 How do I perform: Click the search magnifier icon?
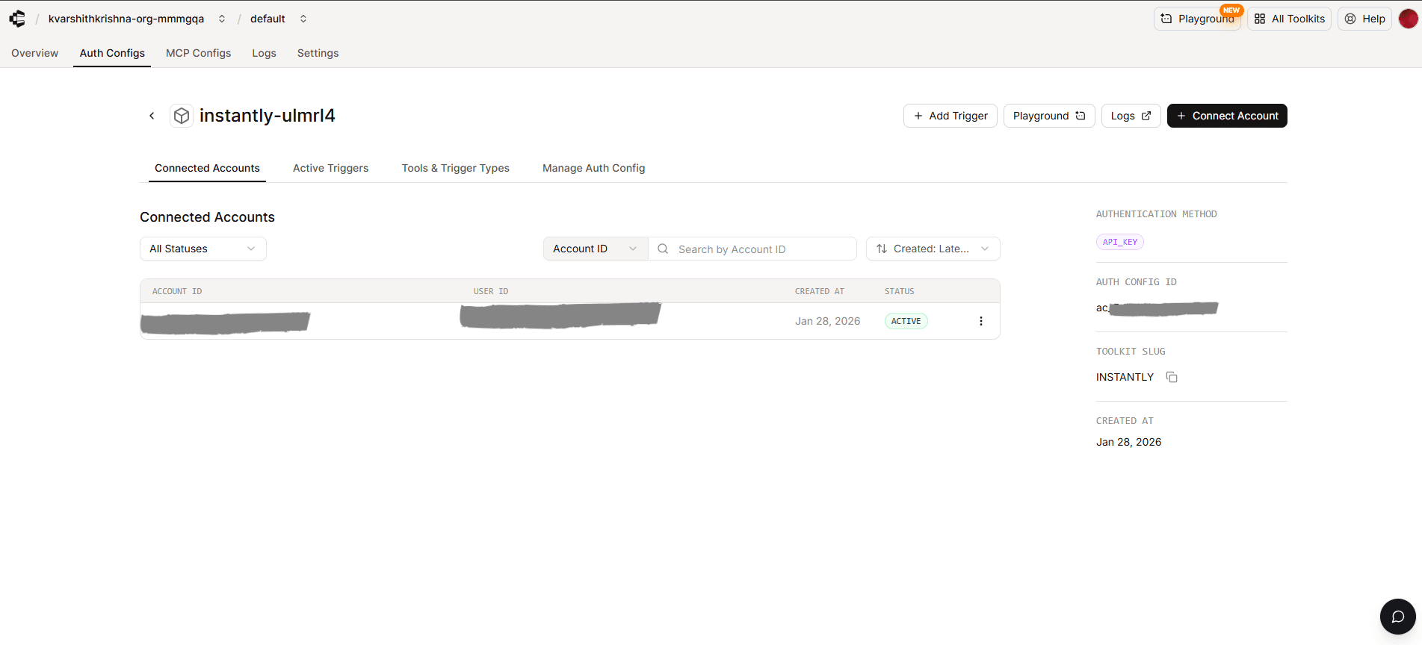tap(663, 249)
